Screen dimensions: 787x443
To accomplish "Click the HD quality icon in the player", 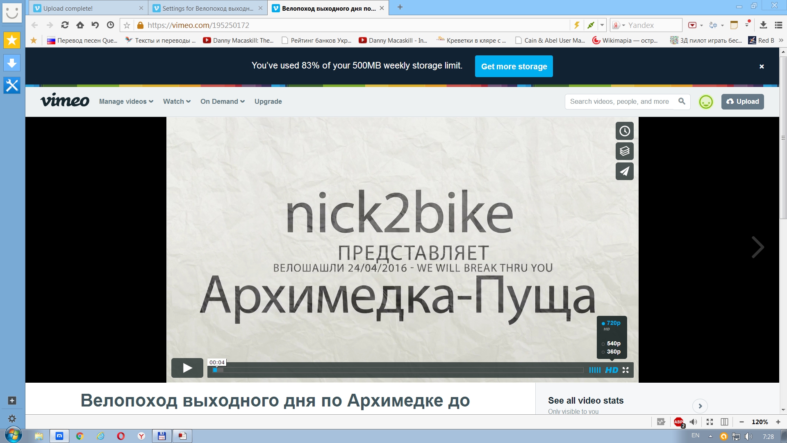I will click(612, 370).
